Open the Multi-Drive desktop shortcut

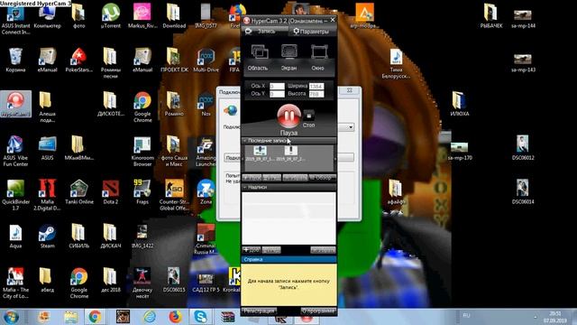(x=206, y=60)
